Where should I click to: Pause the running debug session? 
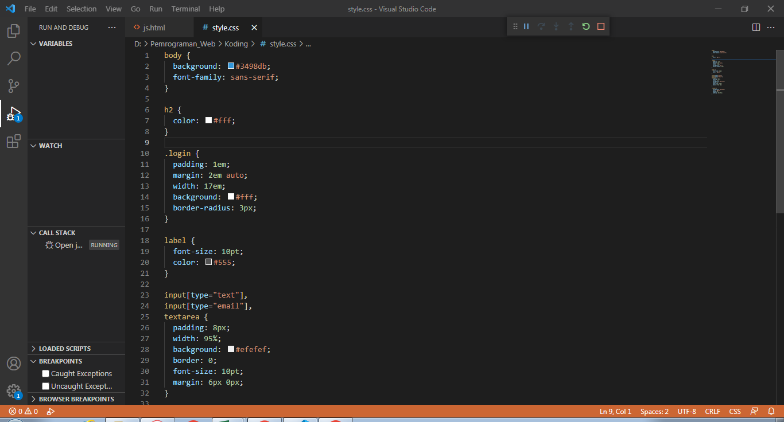(526, 26)
